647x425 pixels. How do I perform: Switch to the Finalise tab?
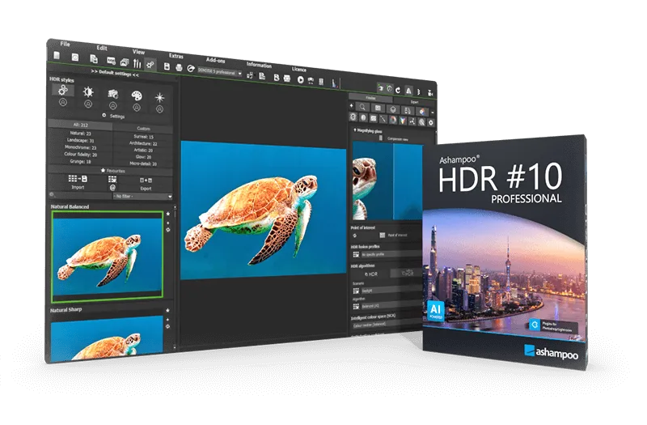pyautogui.click(x=371, y=98)
